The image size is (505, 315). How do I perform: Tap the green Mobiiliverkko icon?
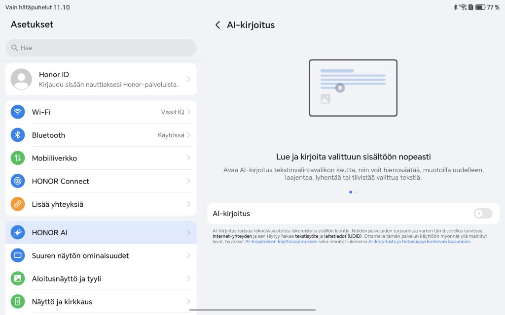pos(18,158)
